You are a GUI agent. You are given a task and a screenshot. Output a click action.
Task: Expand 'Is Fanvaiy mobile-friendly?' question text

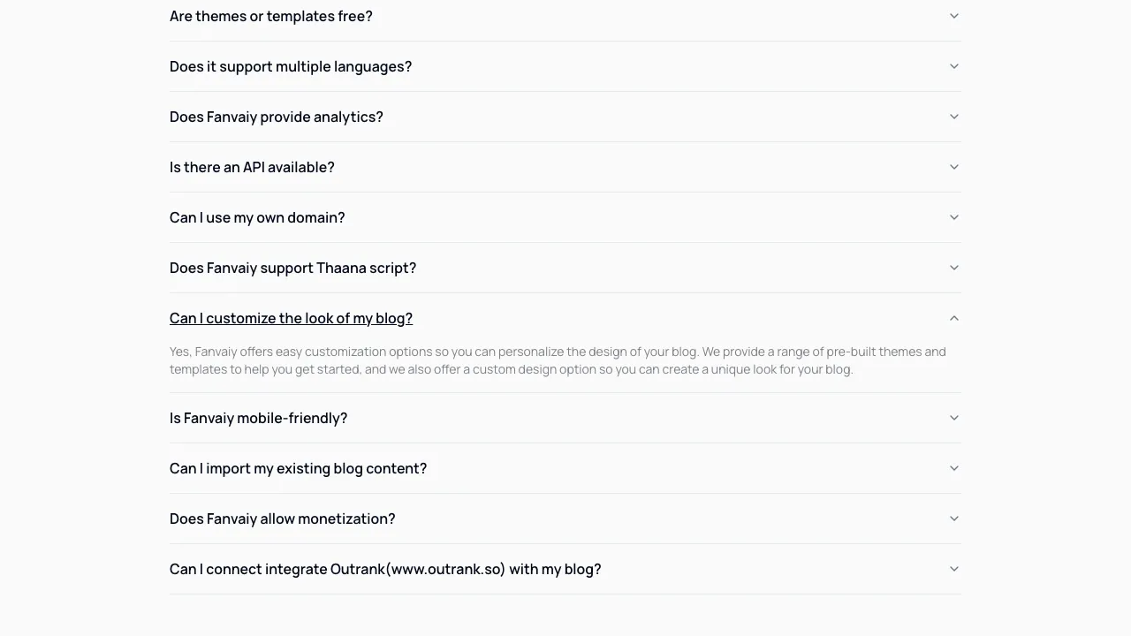pos(258,418)
